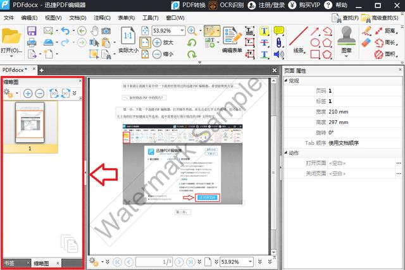
Task: Add a new tab with plus button
Action: click(x=41, y=70)
